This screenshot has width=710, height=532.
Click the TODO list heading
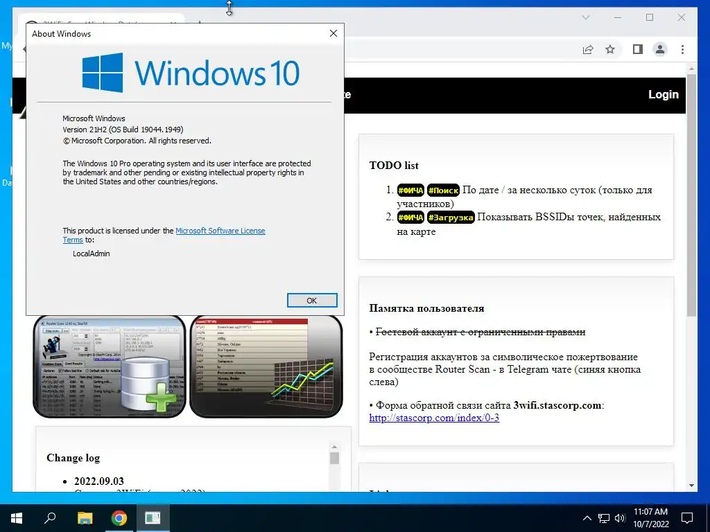tap(394, 165)
